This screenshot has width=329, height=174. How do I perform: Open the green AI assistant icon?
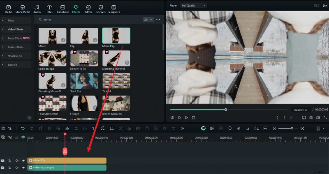coord(203,128)
